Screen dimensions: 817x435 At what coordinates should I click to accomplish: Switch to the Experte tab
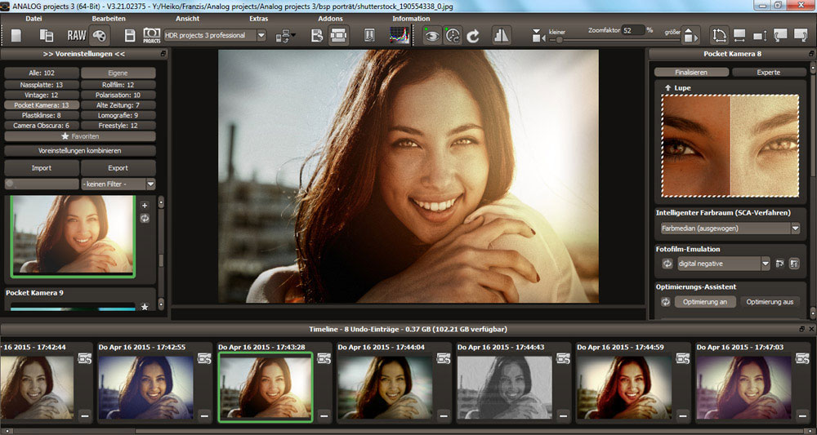pyautogui.click(x=767, y=72)
